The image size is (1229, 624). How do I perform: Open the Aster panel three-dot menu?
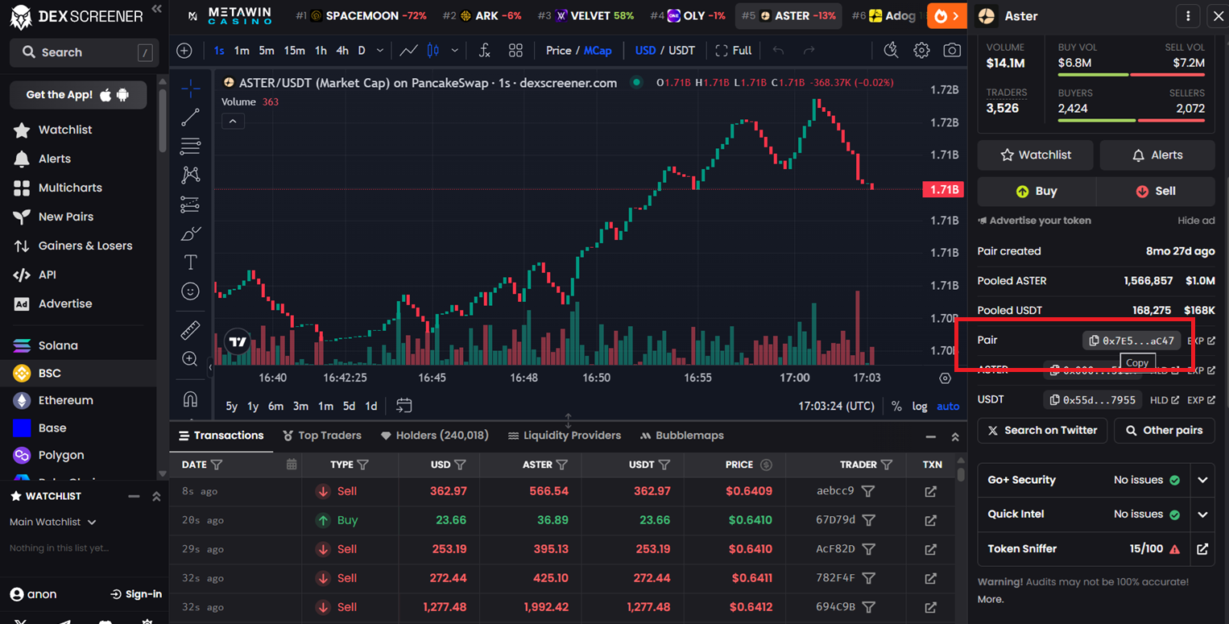pos(1188,16)
